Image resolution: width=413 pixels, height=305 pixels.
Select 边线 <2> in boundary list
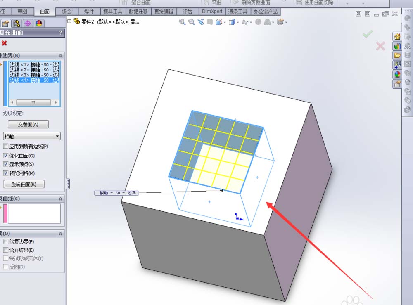[35, 70]
